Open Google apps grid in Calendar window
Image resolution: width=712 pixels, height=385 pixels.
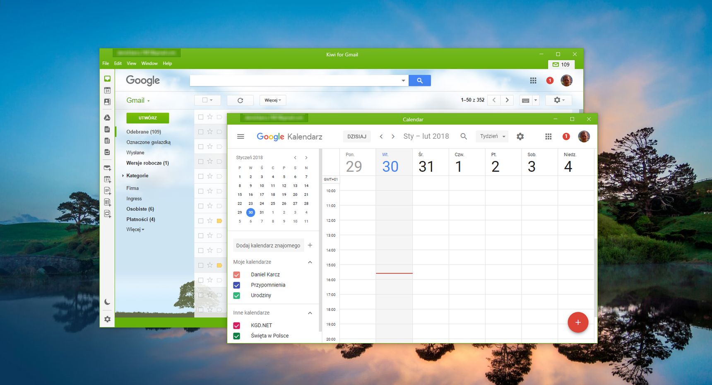click(x=548, y=137)
